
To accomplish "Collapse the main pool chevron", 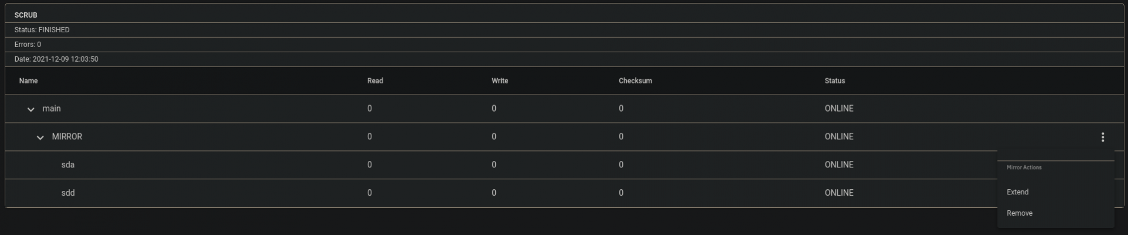I will pos(31,109).
